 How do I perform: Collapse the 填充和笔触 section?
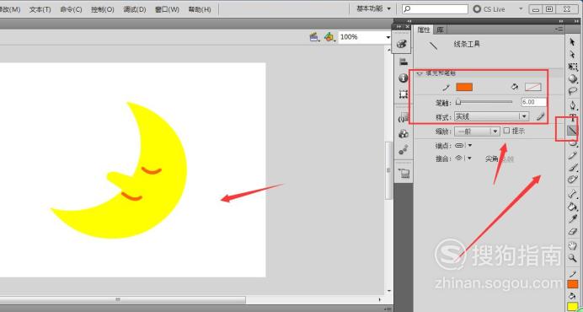[420, 73]
